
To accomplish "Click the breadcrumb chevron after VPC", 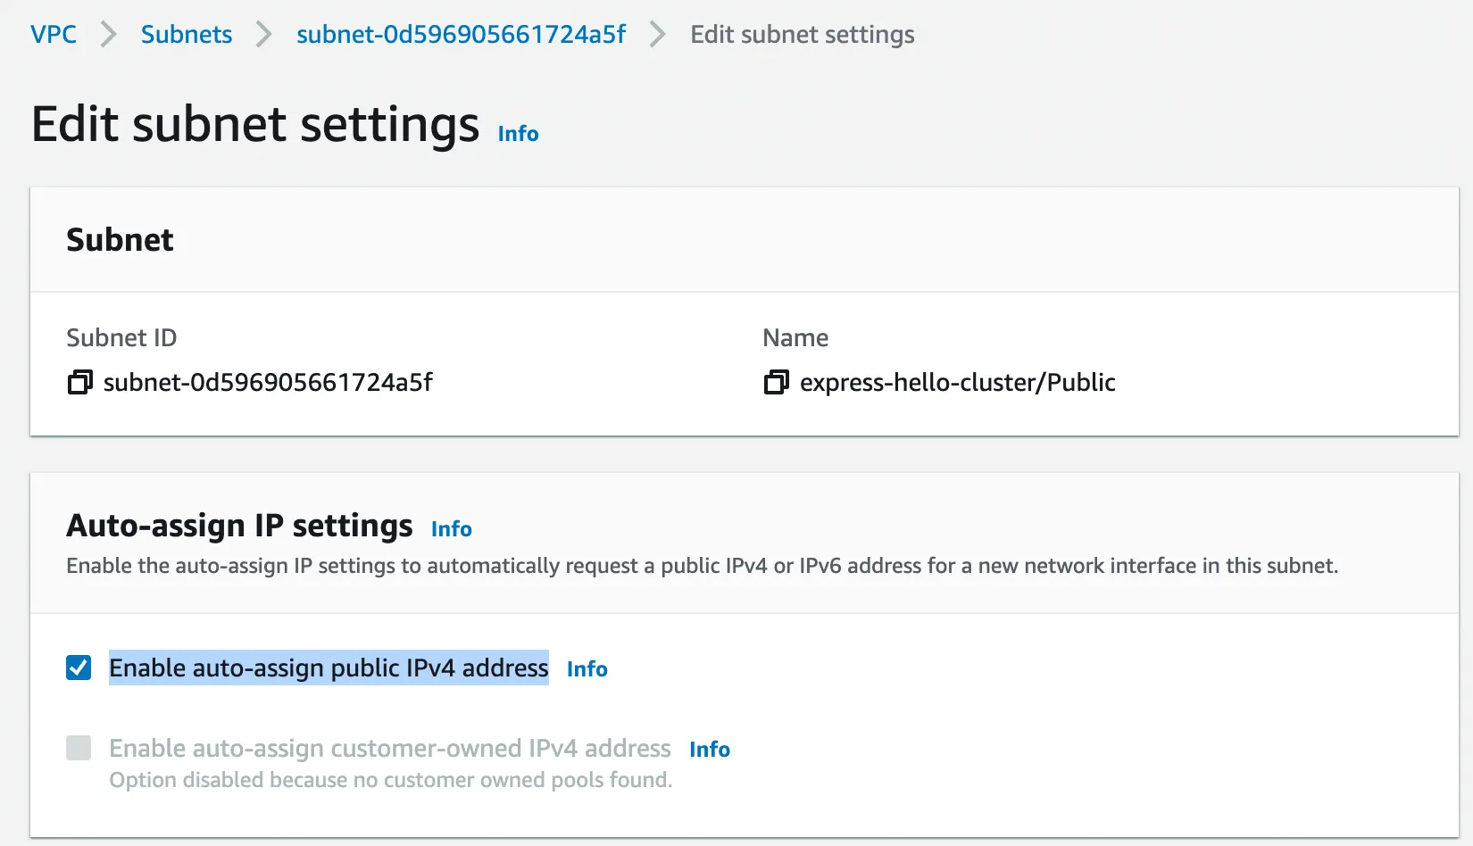I will coord(109,35).
